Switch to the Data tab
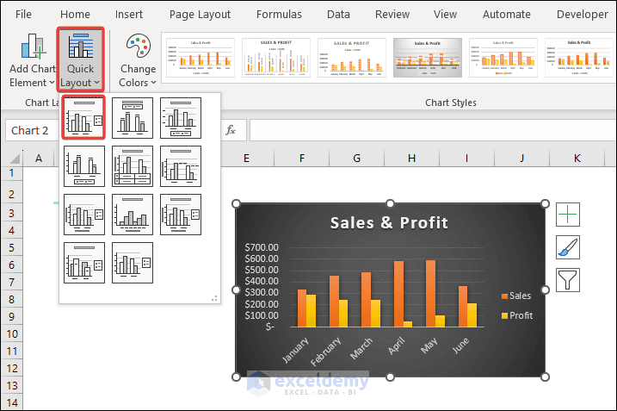 pos(338,14)
